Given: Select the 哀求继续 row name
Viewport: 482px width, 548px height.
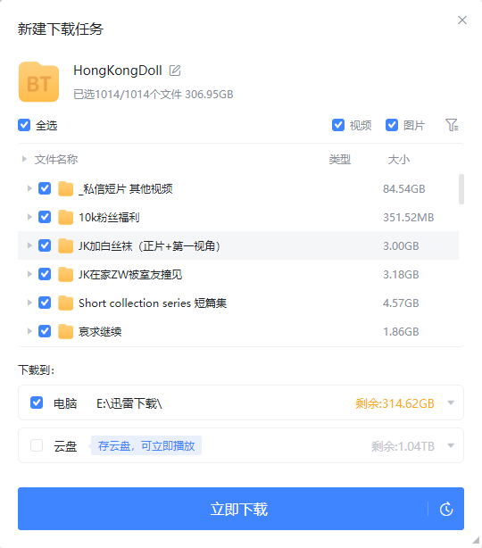Looking at the screenshot, I should pos(100,332).
